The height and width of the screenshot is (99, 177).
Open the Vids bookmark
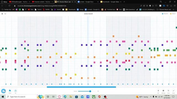(31, 10)
